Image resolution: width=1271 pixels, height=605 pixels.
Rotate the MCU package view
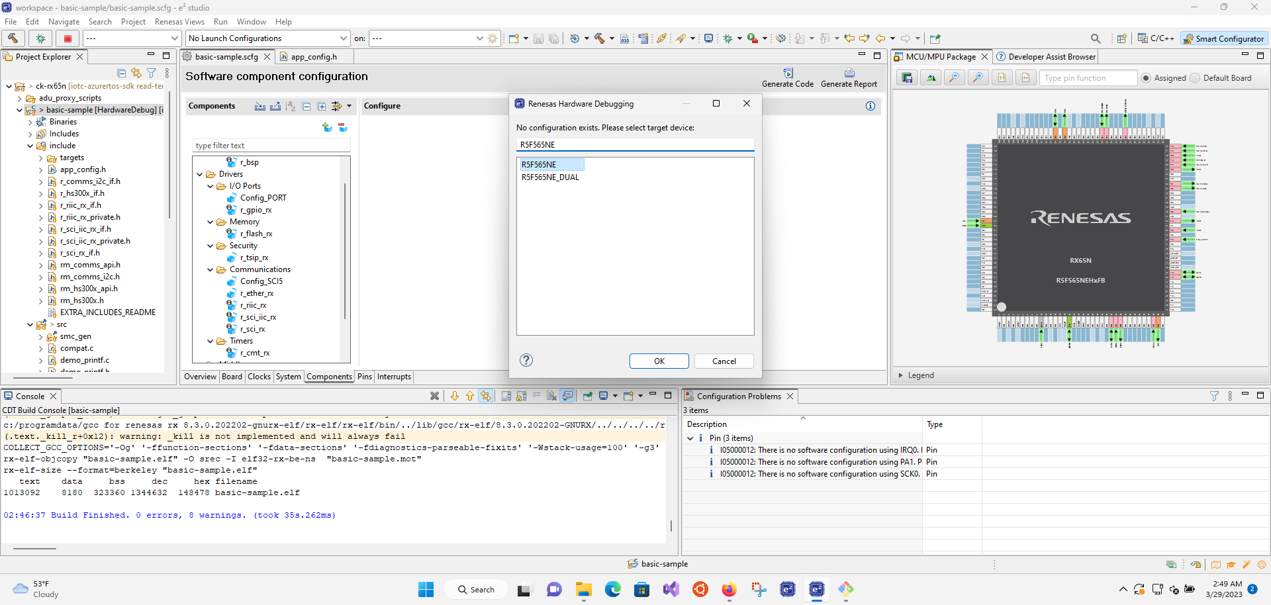(x=931, y=78)
